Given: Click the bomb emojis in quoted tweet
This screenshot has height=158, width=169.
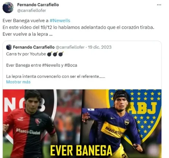Looking at the screenshot, I should point(55,54).
